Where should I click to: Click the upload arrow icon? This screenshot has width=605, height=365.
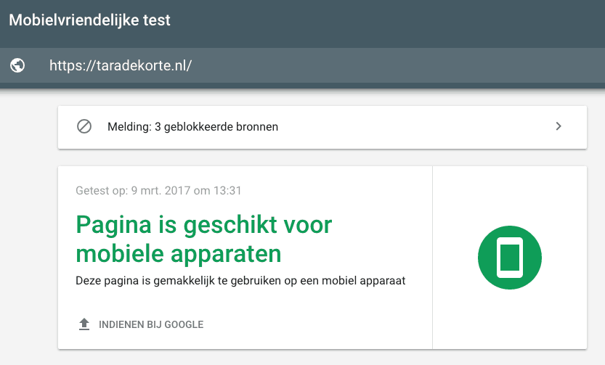(x=84, y=324)
